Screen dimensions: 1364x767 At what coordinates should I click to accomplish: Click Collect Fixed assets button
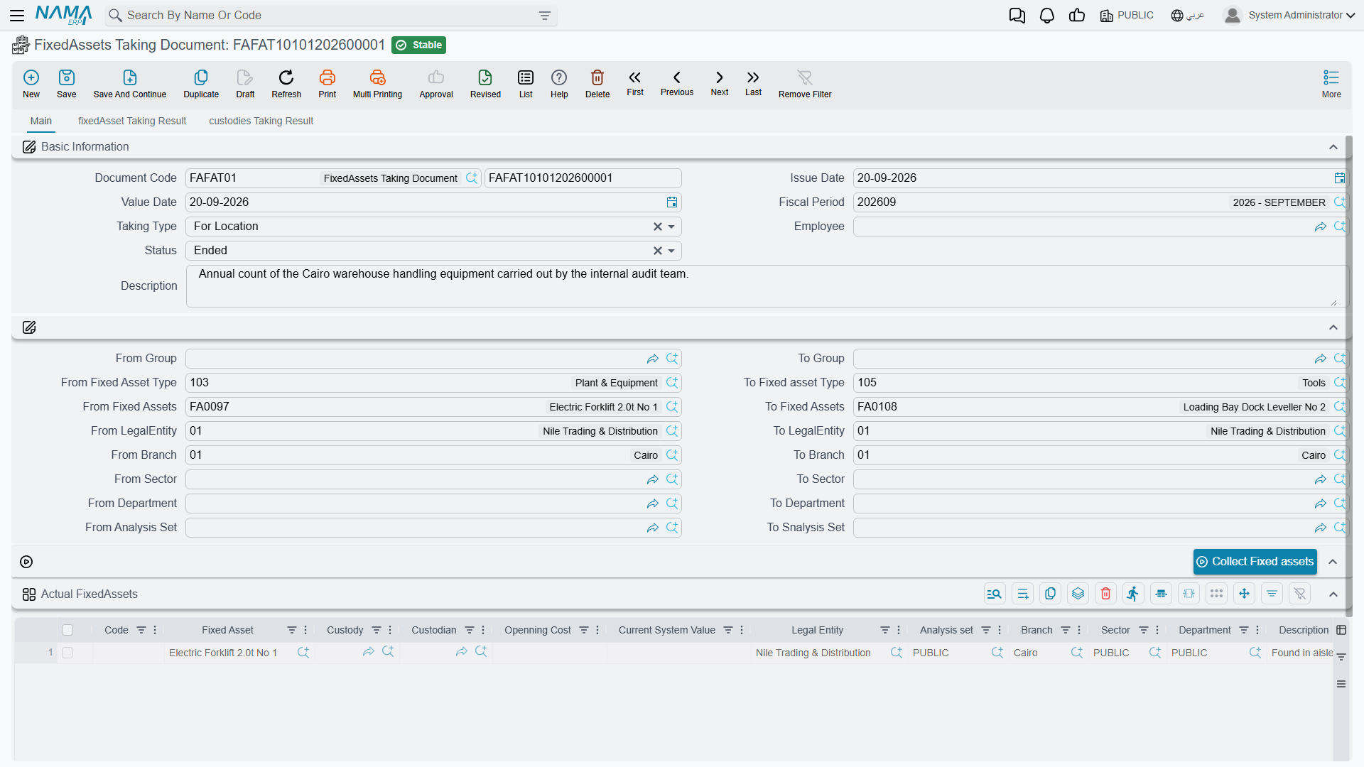(1255, 562)
